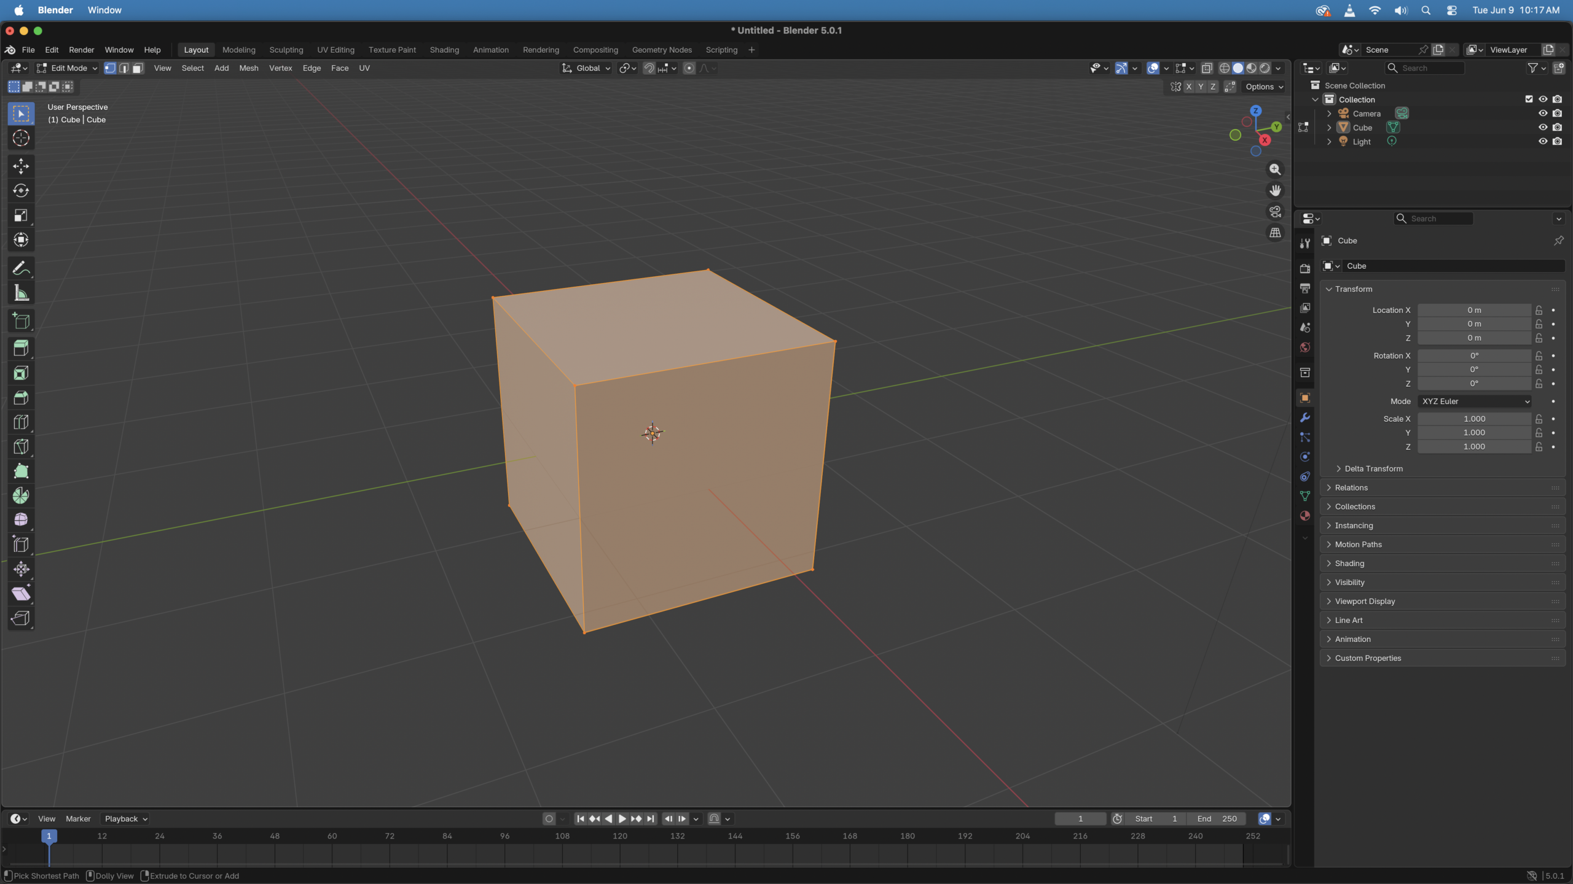Screen dimensions: 1573x884
Task: Select the Shrink/Fatten tool
Action: (x=21, y=569)
